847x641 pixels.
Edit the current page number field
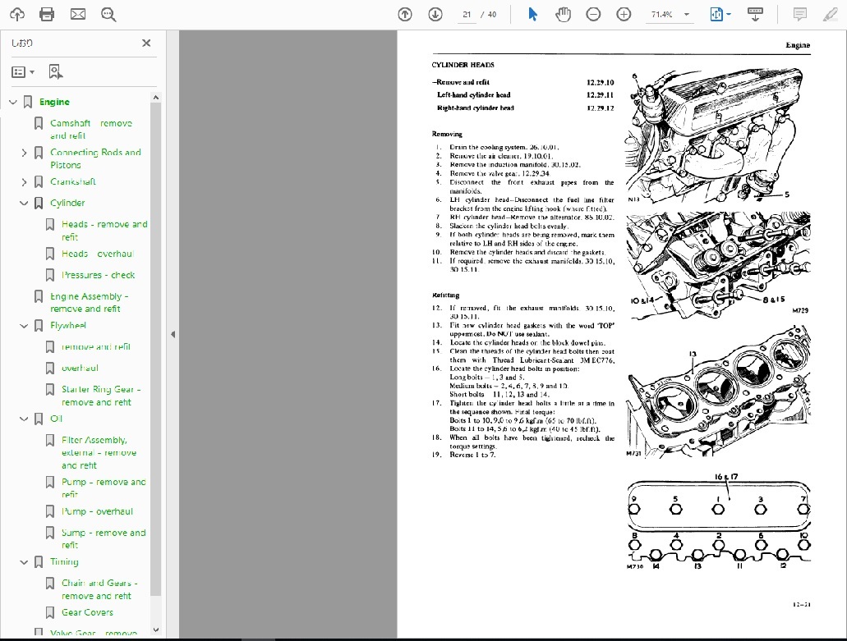click(x=467, y=15)
